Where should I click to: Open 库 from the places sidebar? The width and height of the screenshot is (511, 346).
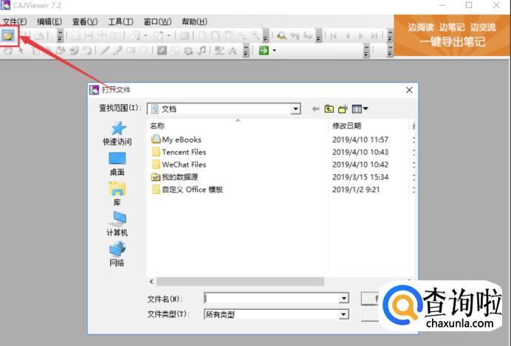tap(117, 194)
